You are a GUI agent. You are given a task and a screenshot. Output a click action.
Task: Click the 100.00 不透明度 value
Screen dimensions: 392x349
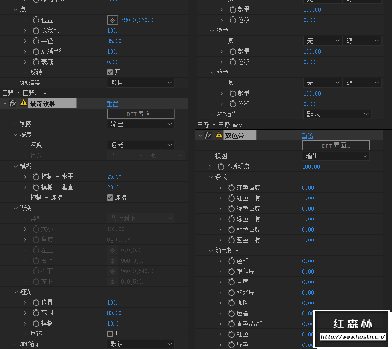pos(311,167)
